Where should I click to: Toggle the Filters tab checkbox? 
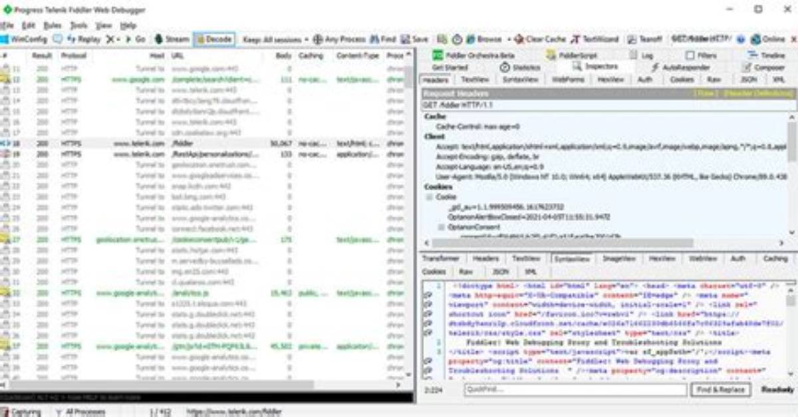[690, 56]
